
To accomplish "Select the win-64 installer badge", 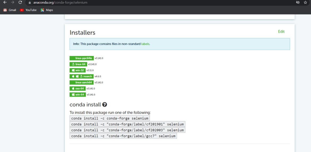I will (78, 95).
